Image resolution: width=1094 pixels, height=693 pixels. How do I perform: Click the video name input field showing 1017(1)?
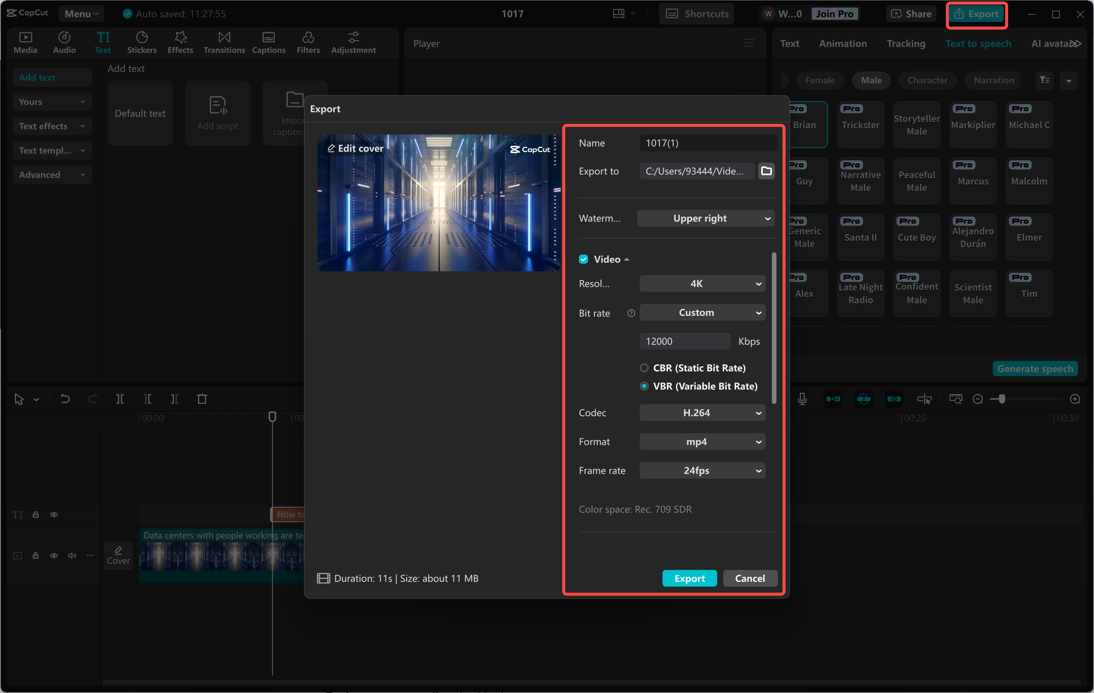click(x=708, y=143)
